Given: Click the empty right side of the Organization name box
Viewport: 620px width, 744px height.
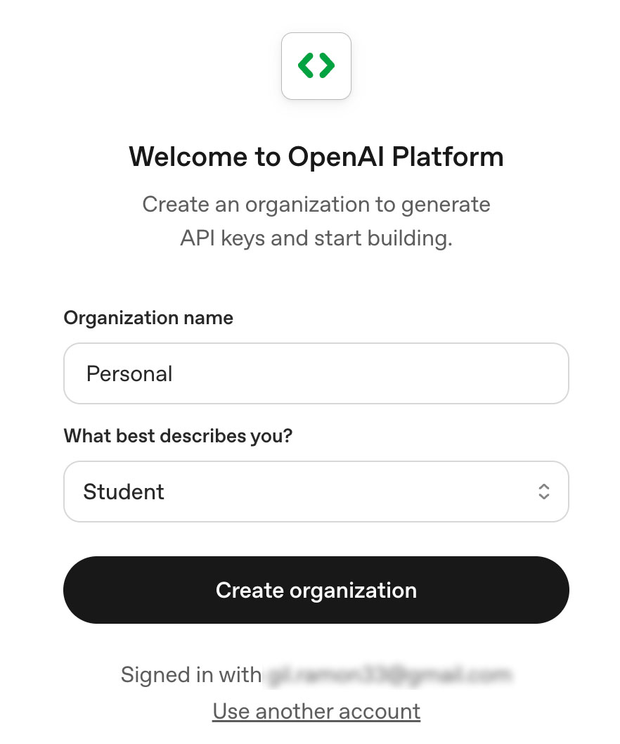Looking at the screenshot, I should point(457,373).
